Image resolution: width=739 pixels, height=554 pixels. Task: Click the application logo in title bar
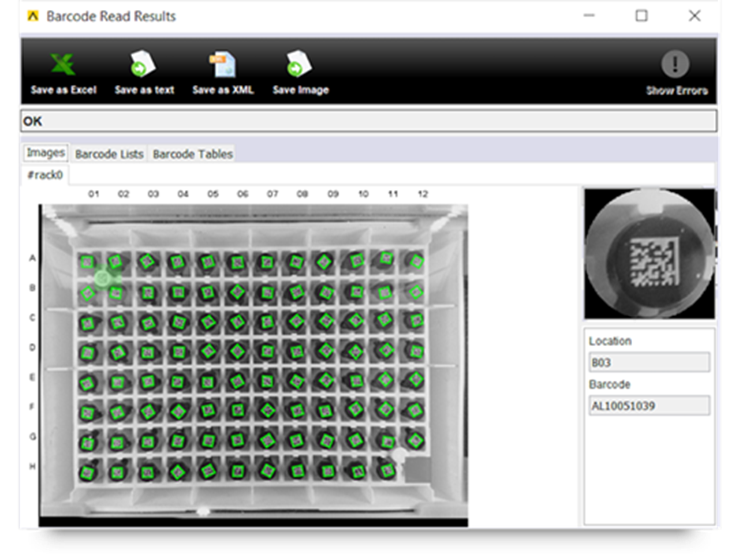point(33,16)
